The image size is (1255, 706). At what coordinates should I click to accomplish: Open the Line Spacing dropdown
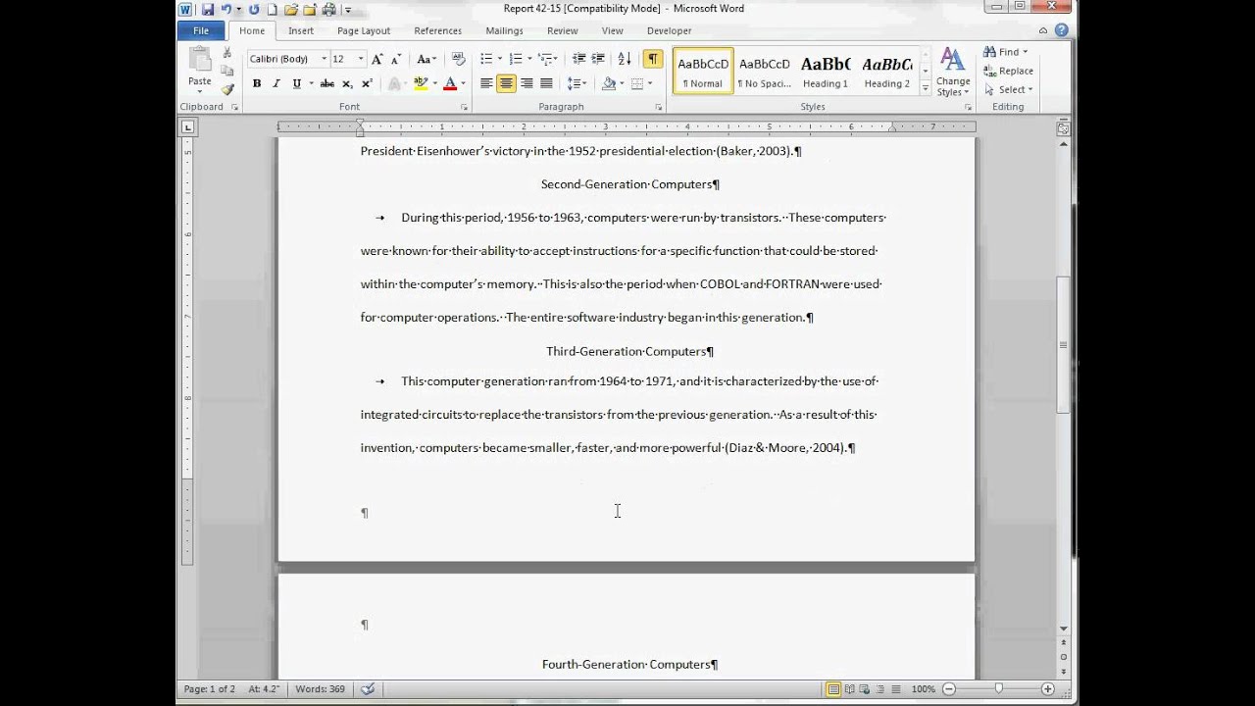pos(577,83)
